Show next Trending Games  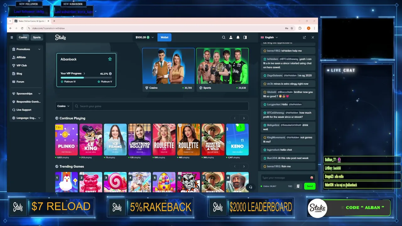pyautogui.click(x=244, y=166)
